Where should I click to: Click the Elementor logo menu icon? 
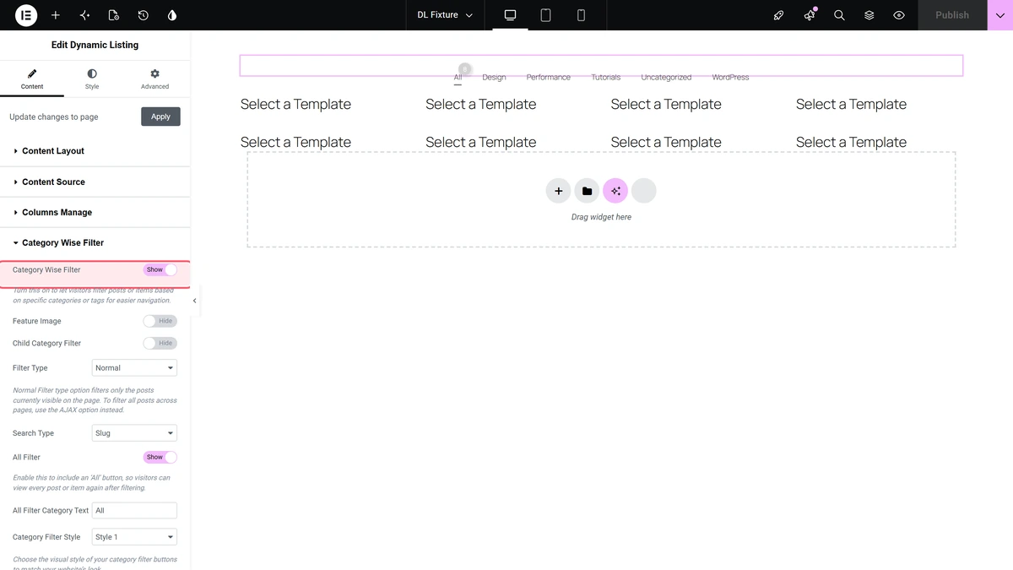(x=26, y=15)
